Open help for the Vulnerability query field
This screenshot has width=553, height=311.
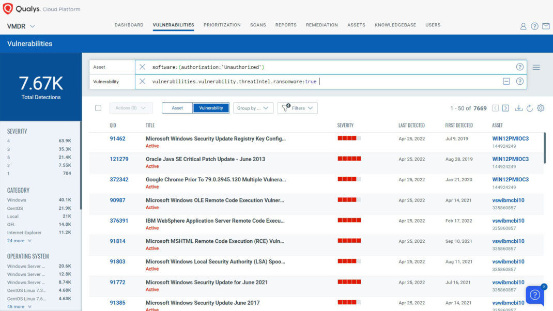[519, 82]
